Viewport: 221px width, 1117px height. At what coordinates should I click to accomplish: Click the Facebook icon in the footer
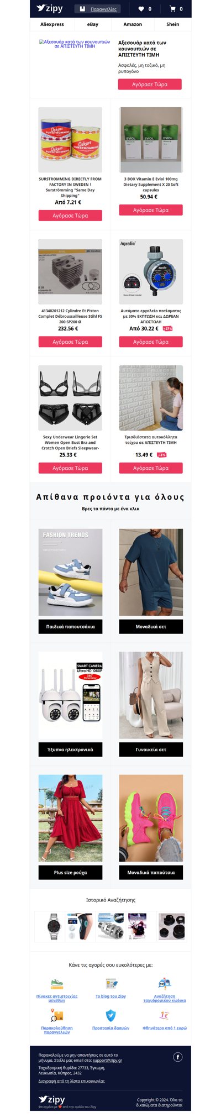tap(177, 1057)
